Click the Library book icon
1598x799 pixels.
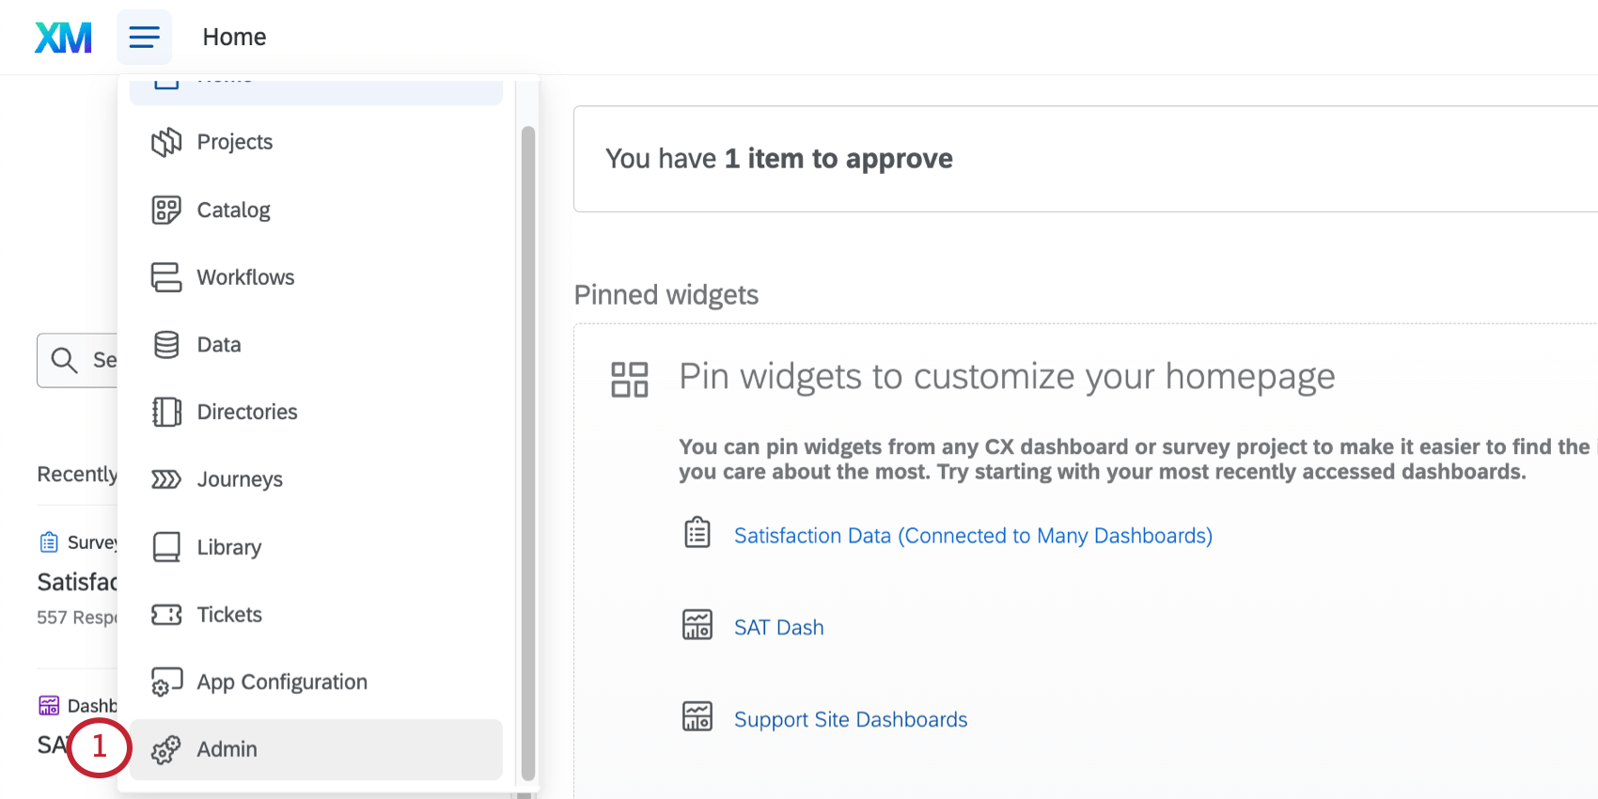click(166, 547)
